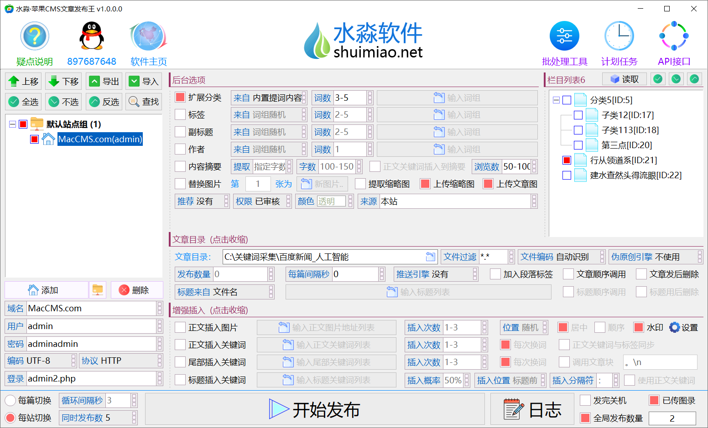
Task: Click the 域名 MacCMS.com field
Action: pos(91,308)
